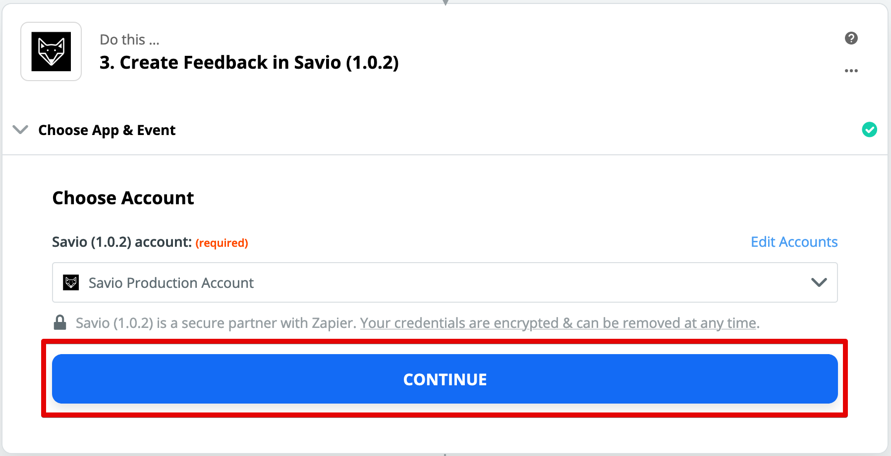Screen dimensions: 891x456
Task: Open the help question mark icon
Action: (x=851, y=38)
